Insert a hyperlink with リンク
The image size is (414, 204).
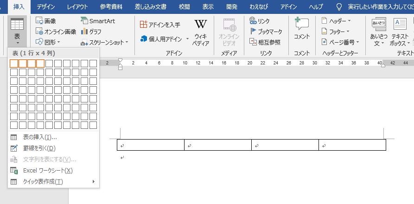click(259, 21)
